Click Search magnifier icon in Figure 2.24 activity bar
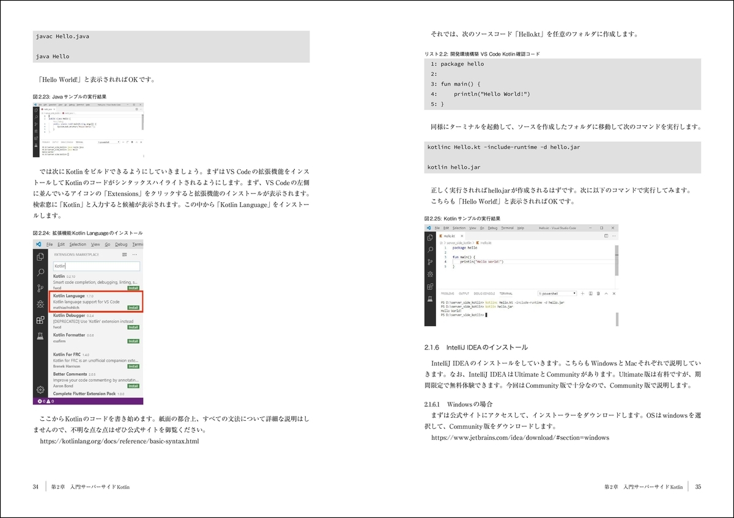734x518 pixels. [x=40, y=272]
